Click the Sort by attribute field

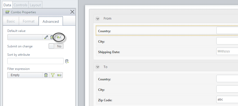35,61
